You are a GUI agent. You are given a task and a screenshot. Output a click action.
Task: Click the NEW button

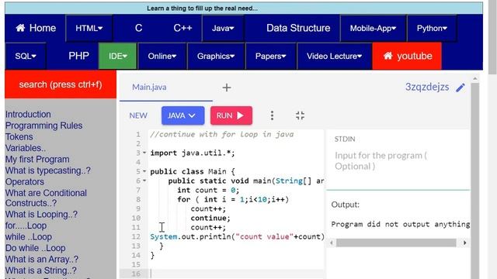pyautogui.click(x=138, y=115)
